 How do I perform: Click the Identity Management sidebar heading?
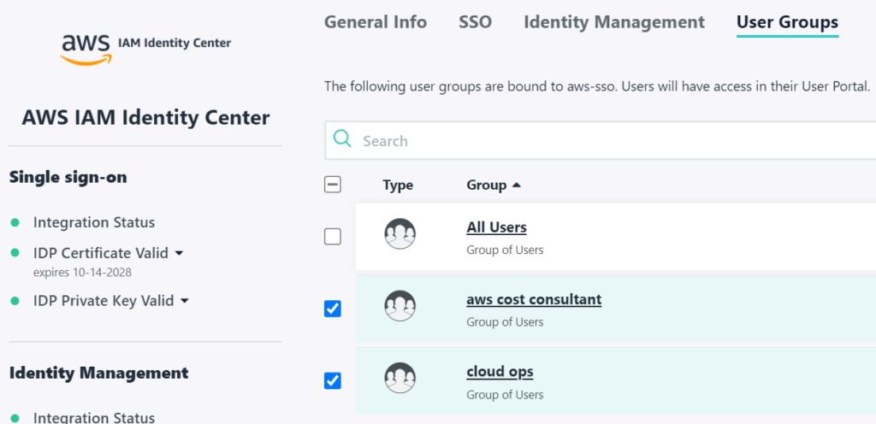click(99, 373)
